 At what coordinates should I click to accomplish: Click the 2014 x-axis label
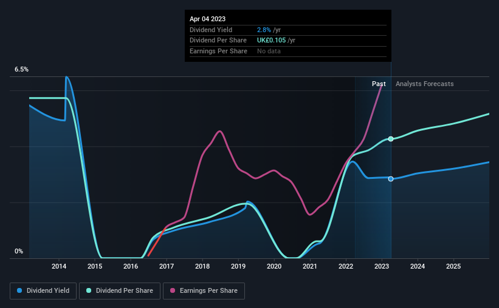pos(59,266)
